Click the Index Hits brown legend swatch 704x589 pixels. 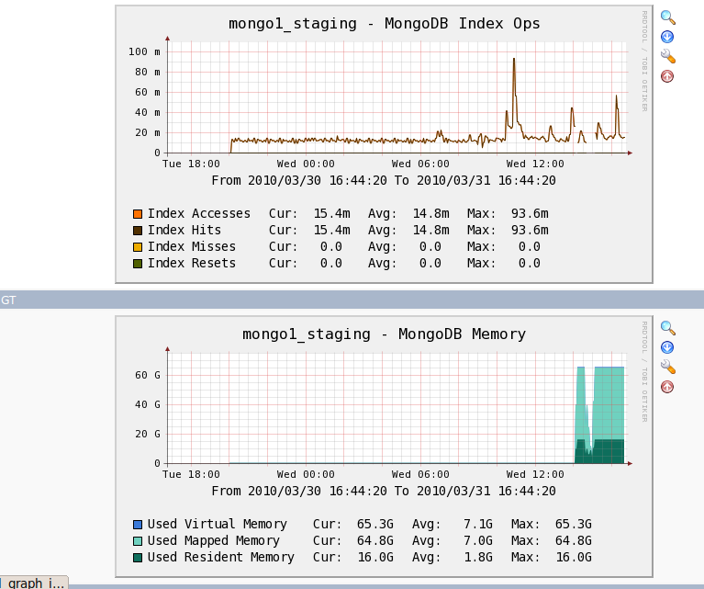pyautogui.click(x=138, y=231)
